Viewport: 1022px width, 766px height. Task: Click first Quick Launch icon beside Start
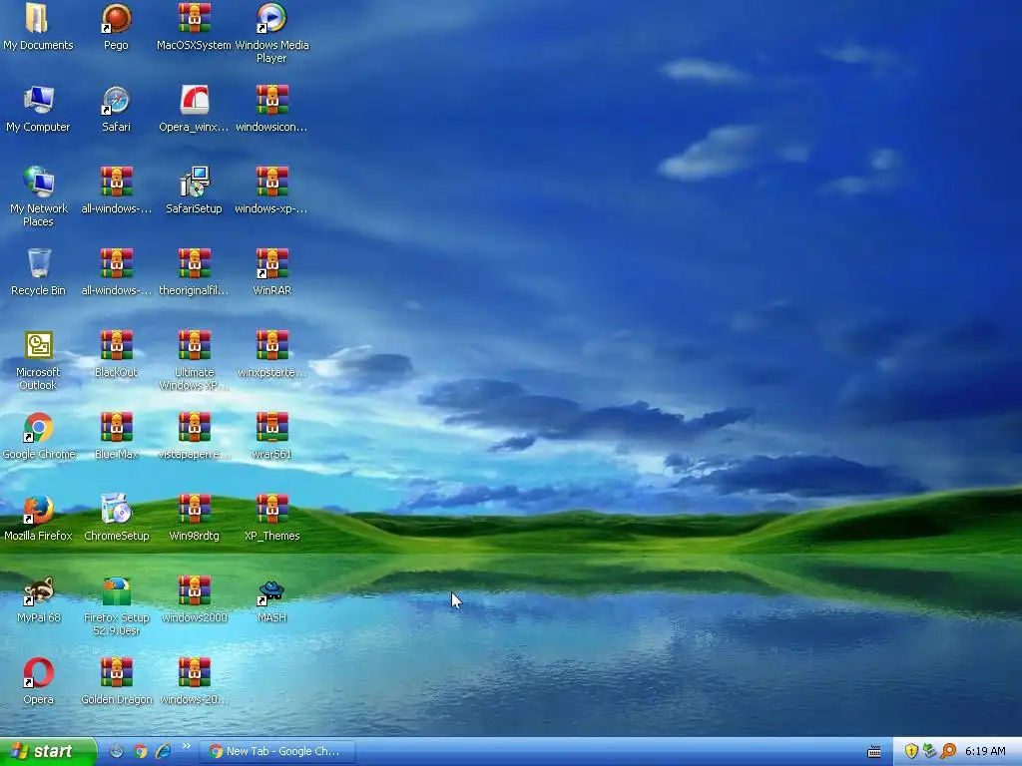tap(117, 751)
